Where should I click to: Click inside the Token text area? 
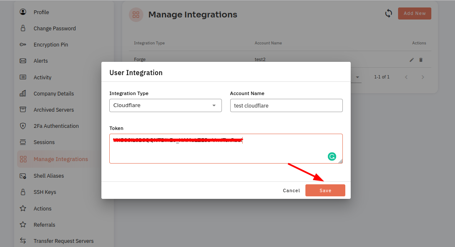(226, 149)
